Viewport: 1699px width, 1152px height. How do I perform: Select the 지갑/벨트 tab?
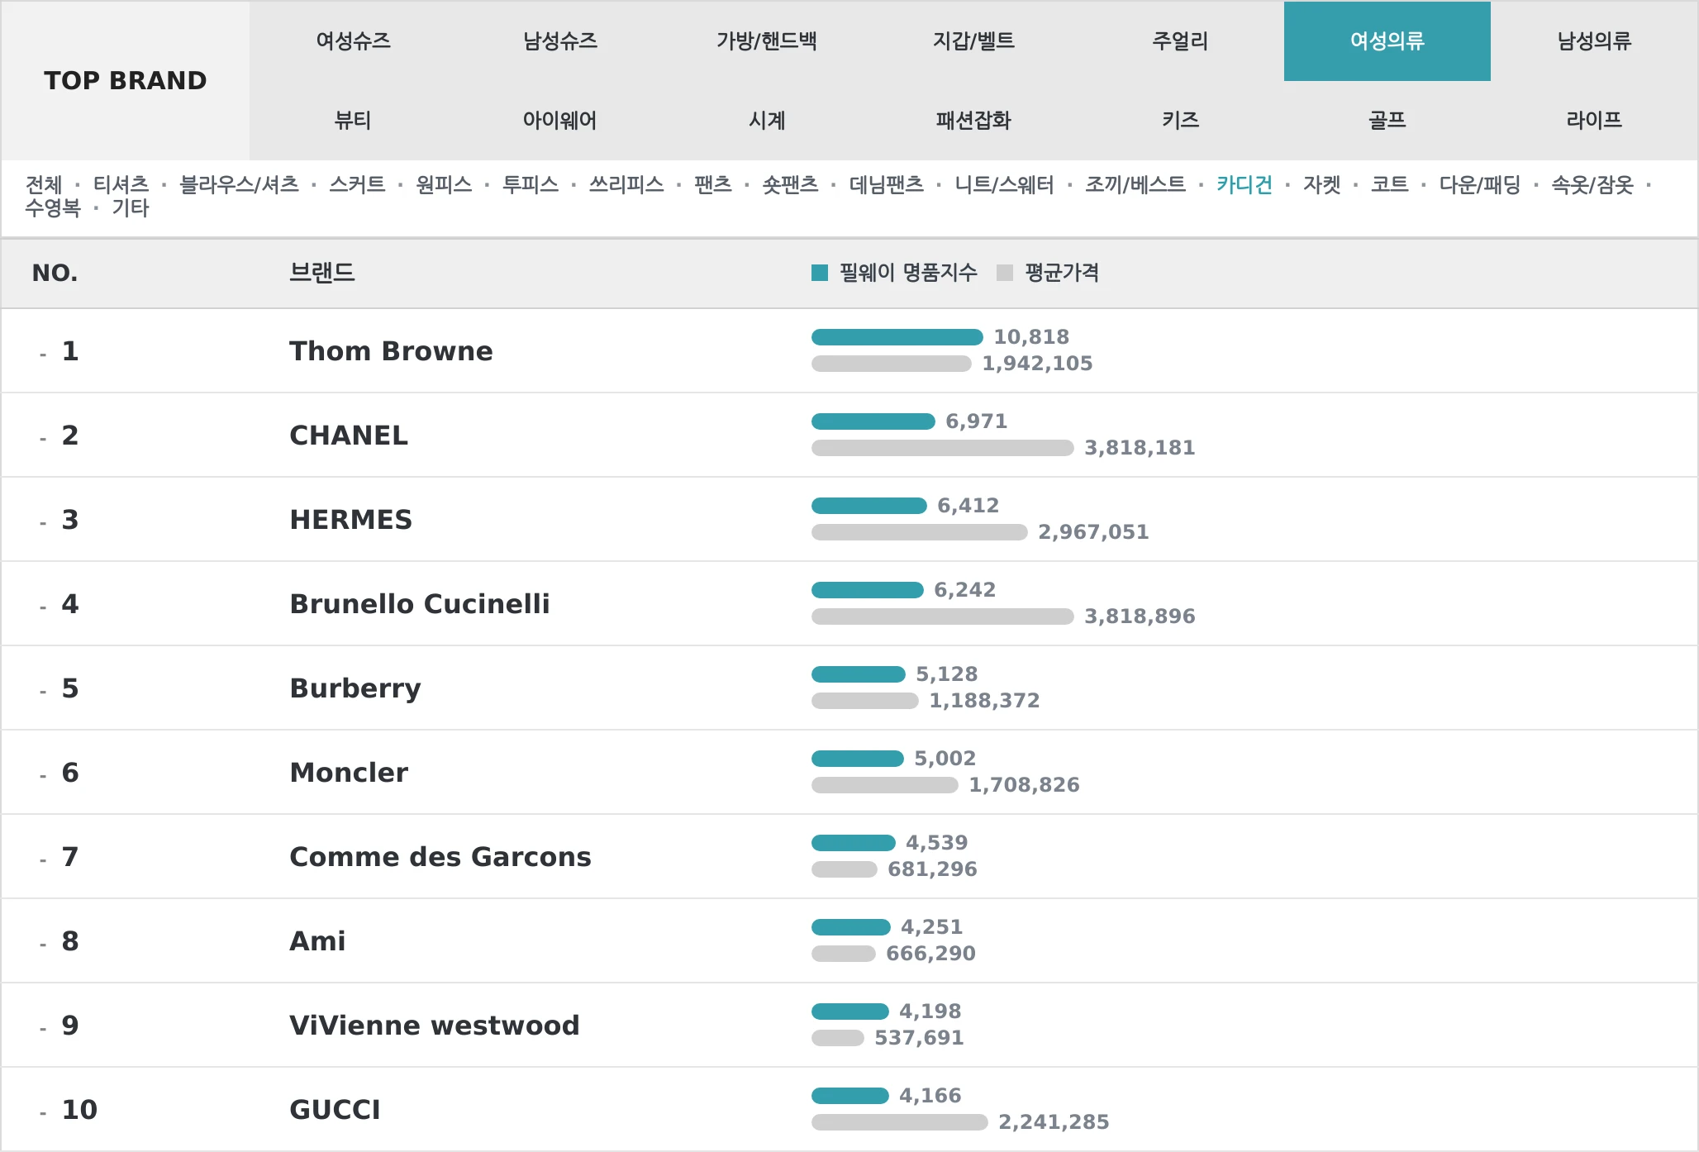[973, 41]
